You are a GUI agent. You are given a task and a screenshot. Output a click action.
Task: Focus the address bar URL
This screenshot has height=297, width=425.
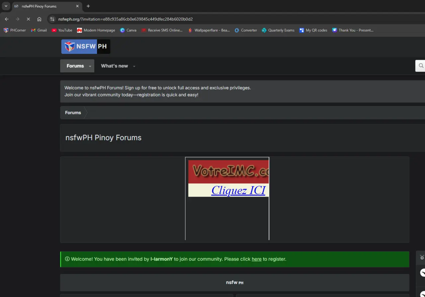[x=126, y=19]
